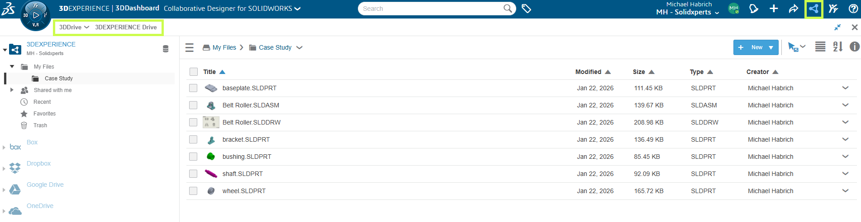Open the help question mark icon
Image resolution: width=861 pixels, height=222 pixels.
click(x=853, y=9)
